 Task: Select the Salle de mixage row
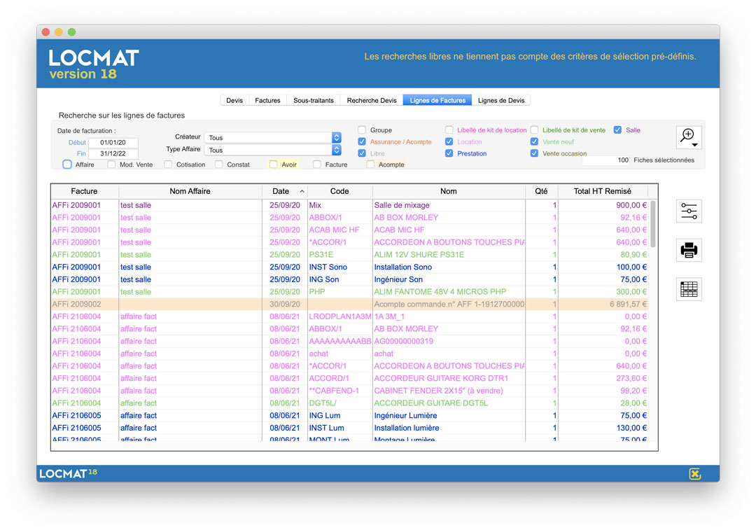(349, 205)
